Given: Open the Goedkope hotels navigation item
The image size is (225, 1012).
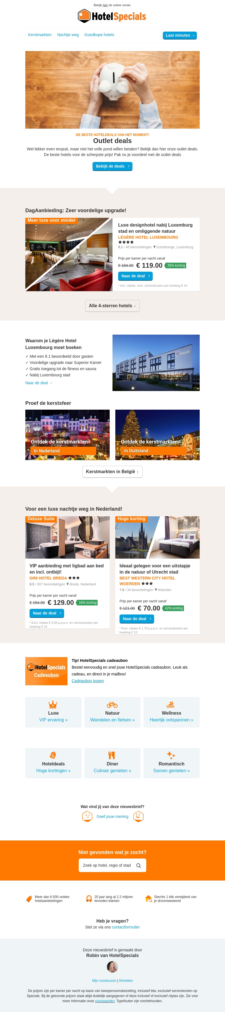Looking at the screenshot, I should point(99,35).
